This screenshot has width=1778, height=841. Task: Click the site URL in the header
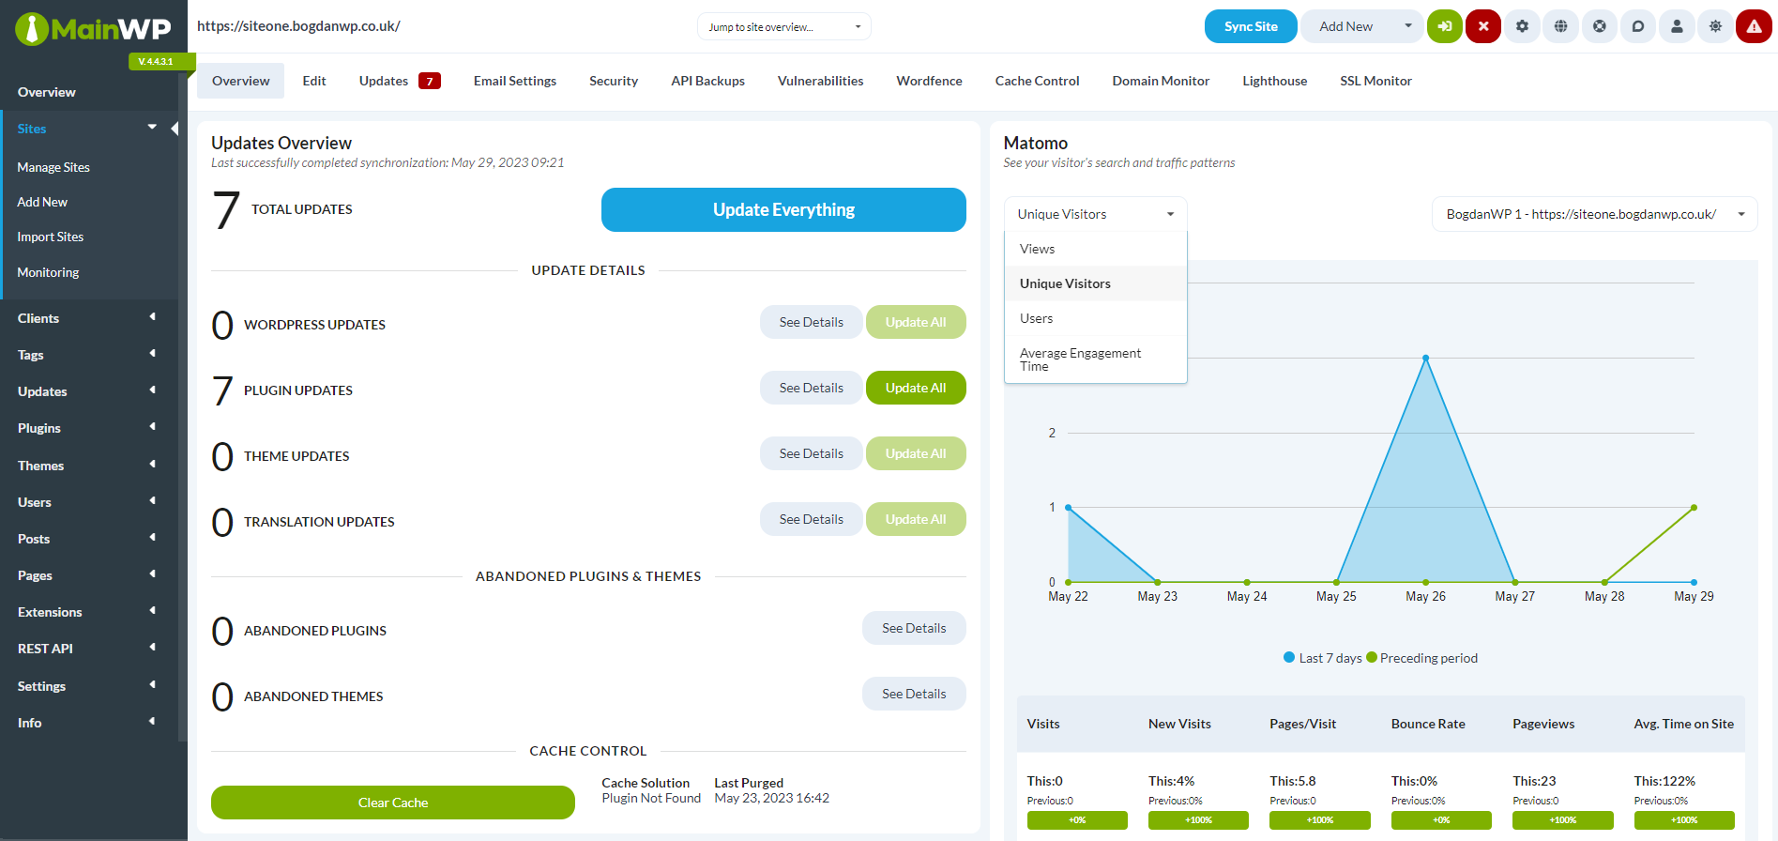coord(298,26)
